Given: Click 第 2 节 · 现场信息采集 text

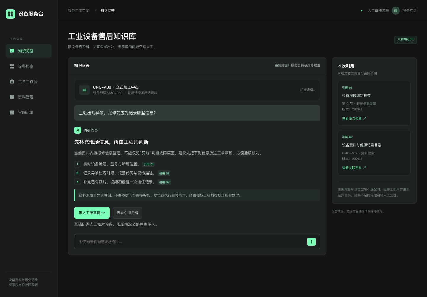Looking at the screenshot, I should 359,104.
